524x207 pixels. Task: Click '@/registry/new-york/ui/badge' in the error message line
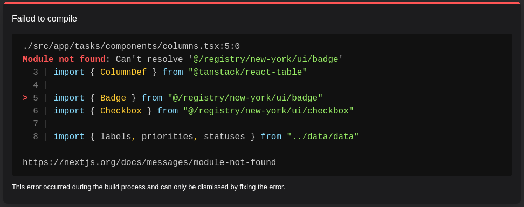coord(266,59)
